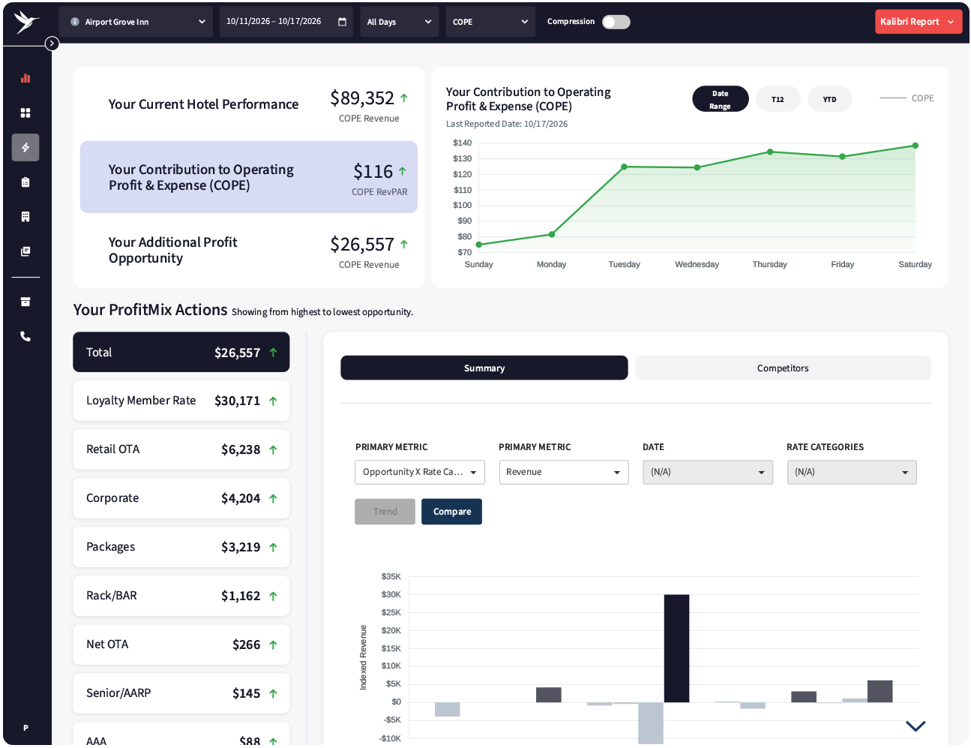
Task: Open the Opportunity X Rate Category dropdown
Action: 420,472
